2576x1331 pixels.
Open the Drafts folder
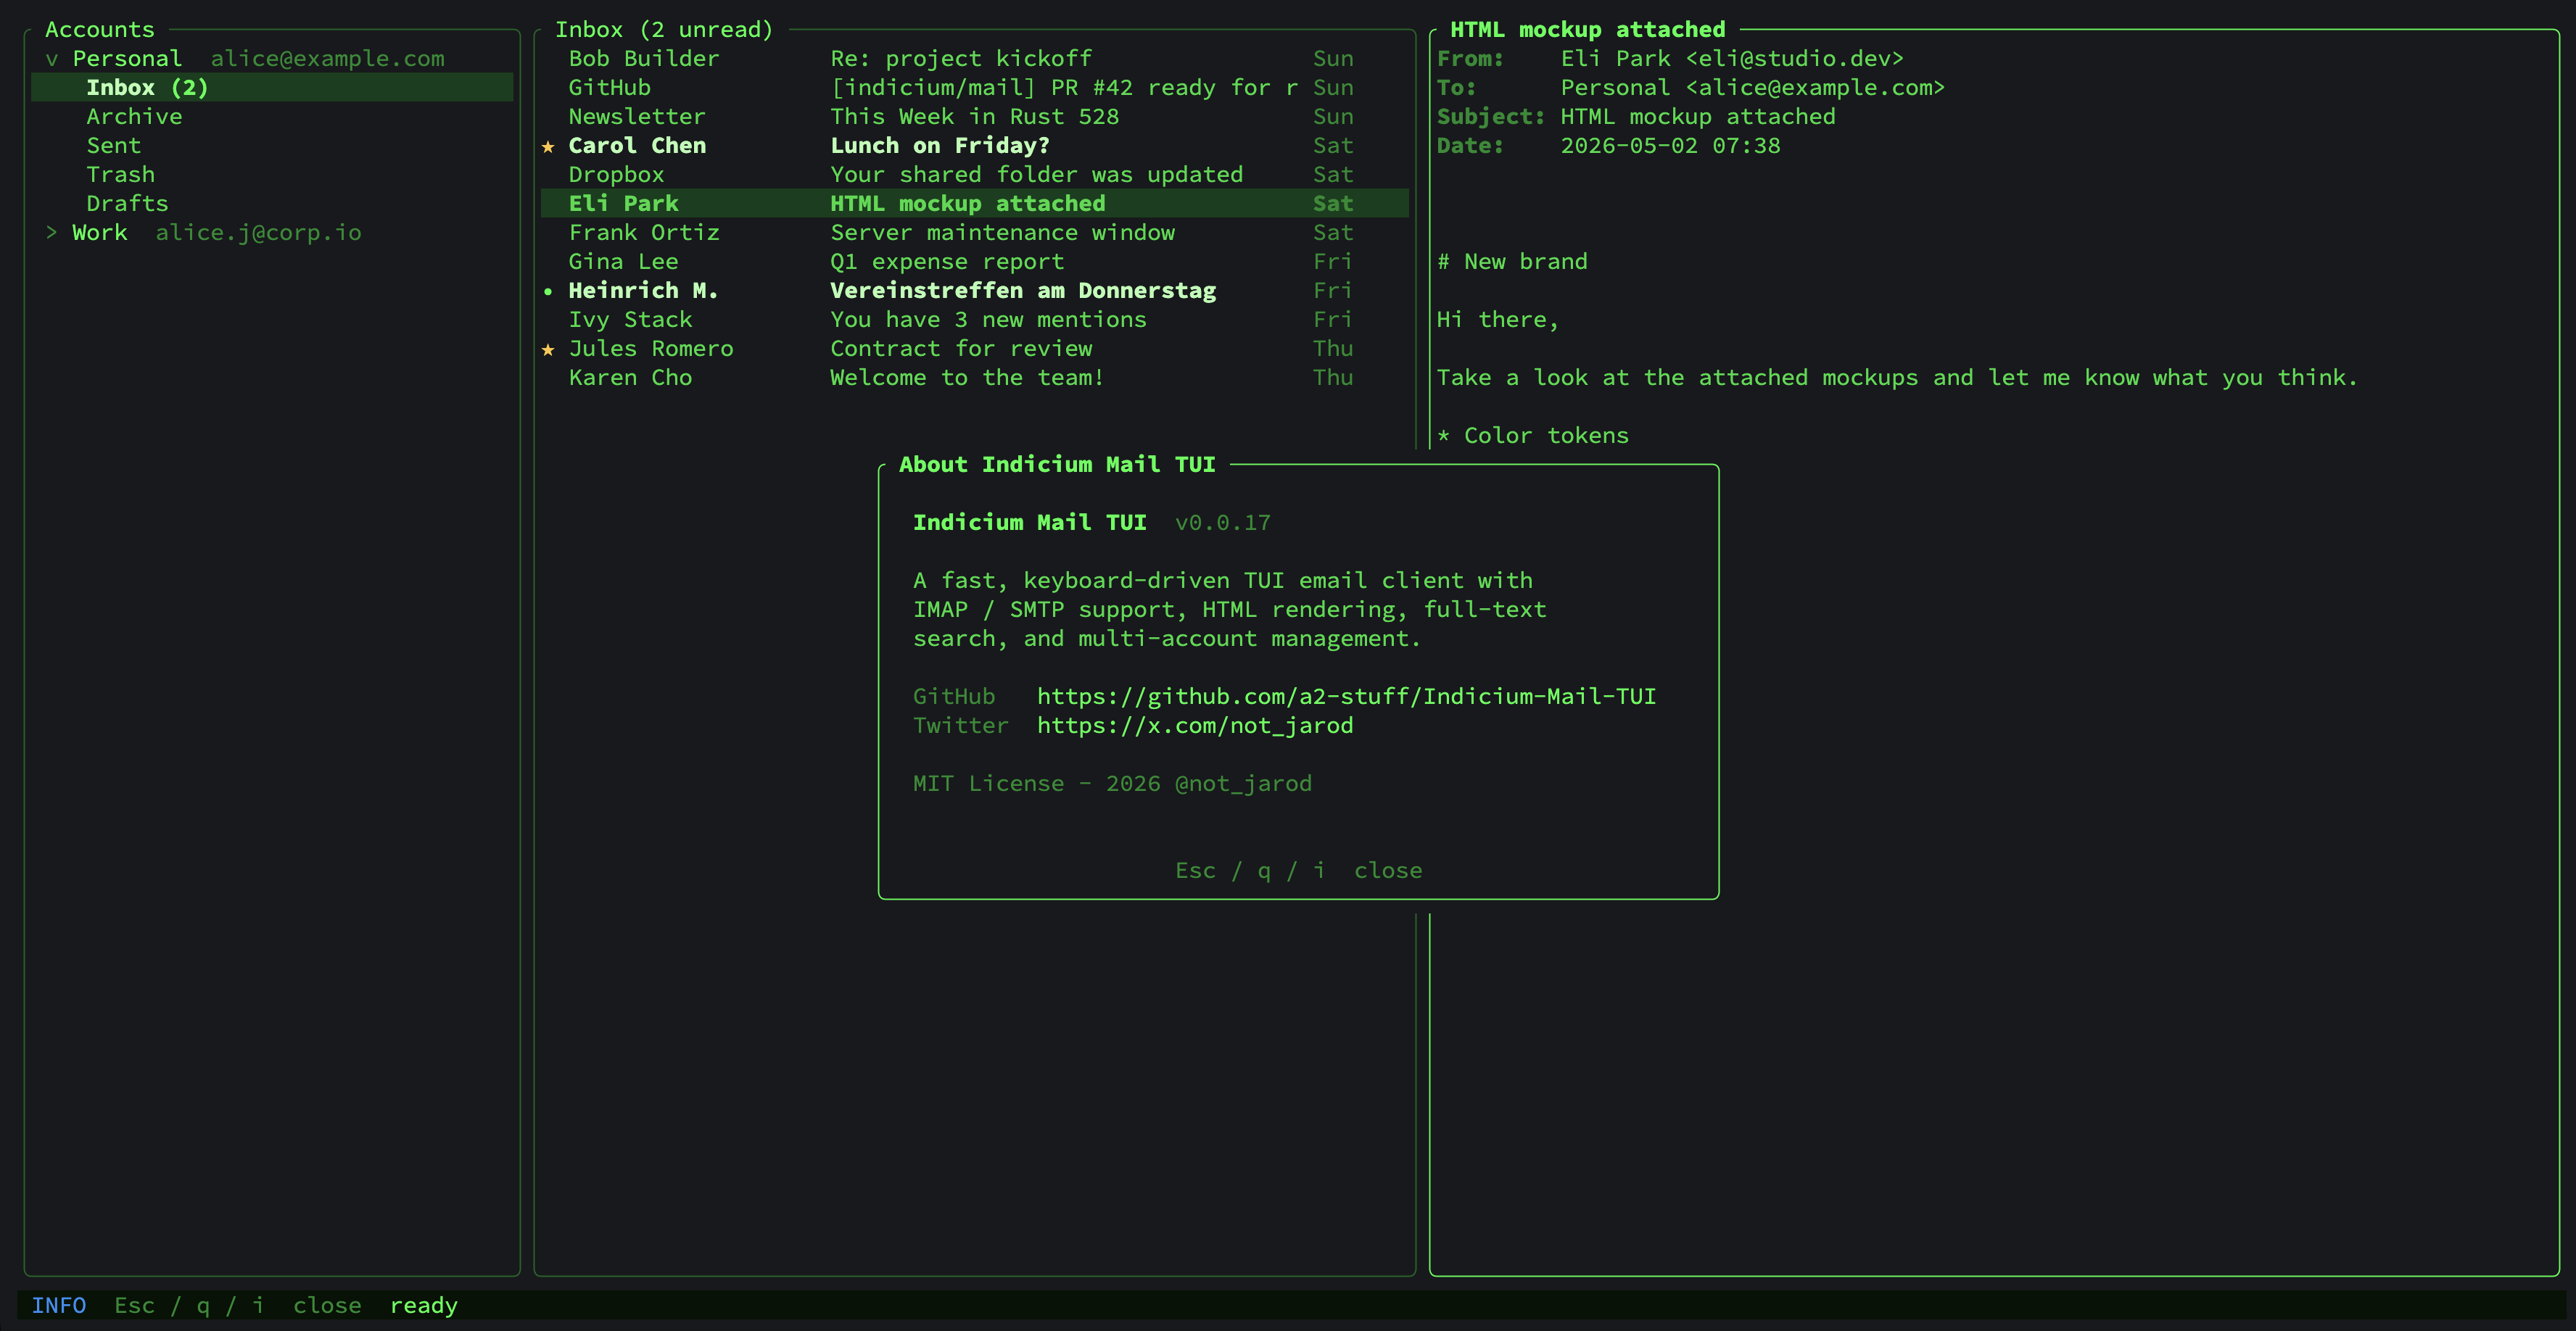(x=127, y=204)
